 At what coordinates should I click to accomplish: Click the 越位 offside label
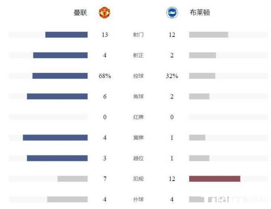point(138,158)
